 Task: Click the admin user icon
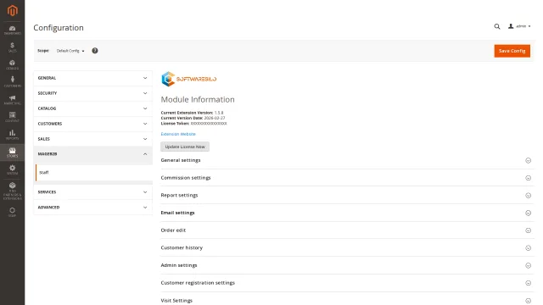click(511, 26)
